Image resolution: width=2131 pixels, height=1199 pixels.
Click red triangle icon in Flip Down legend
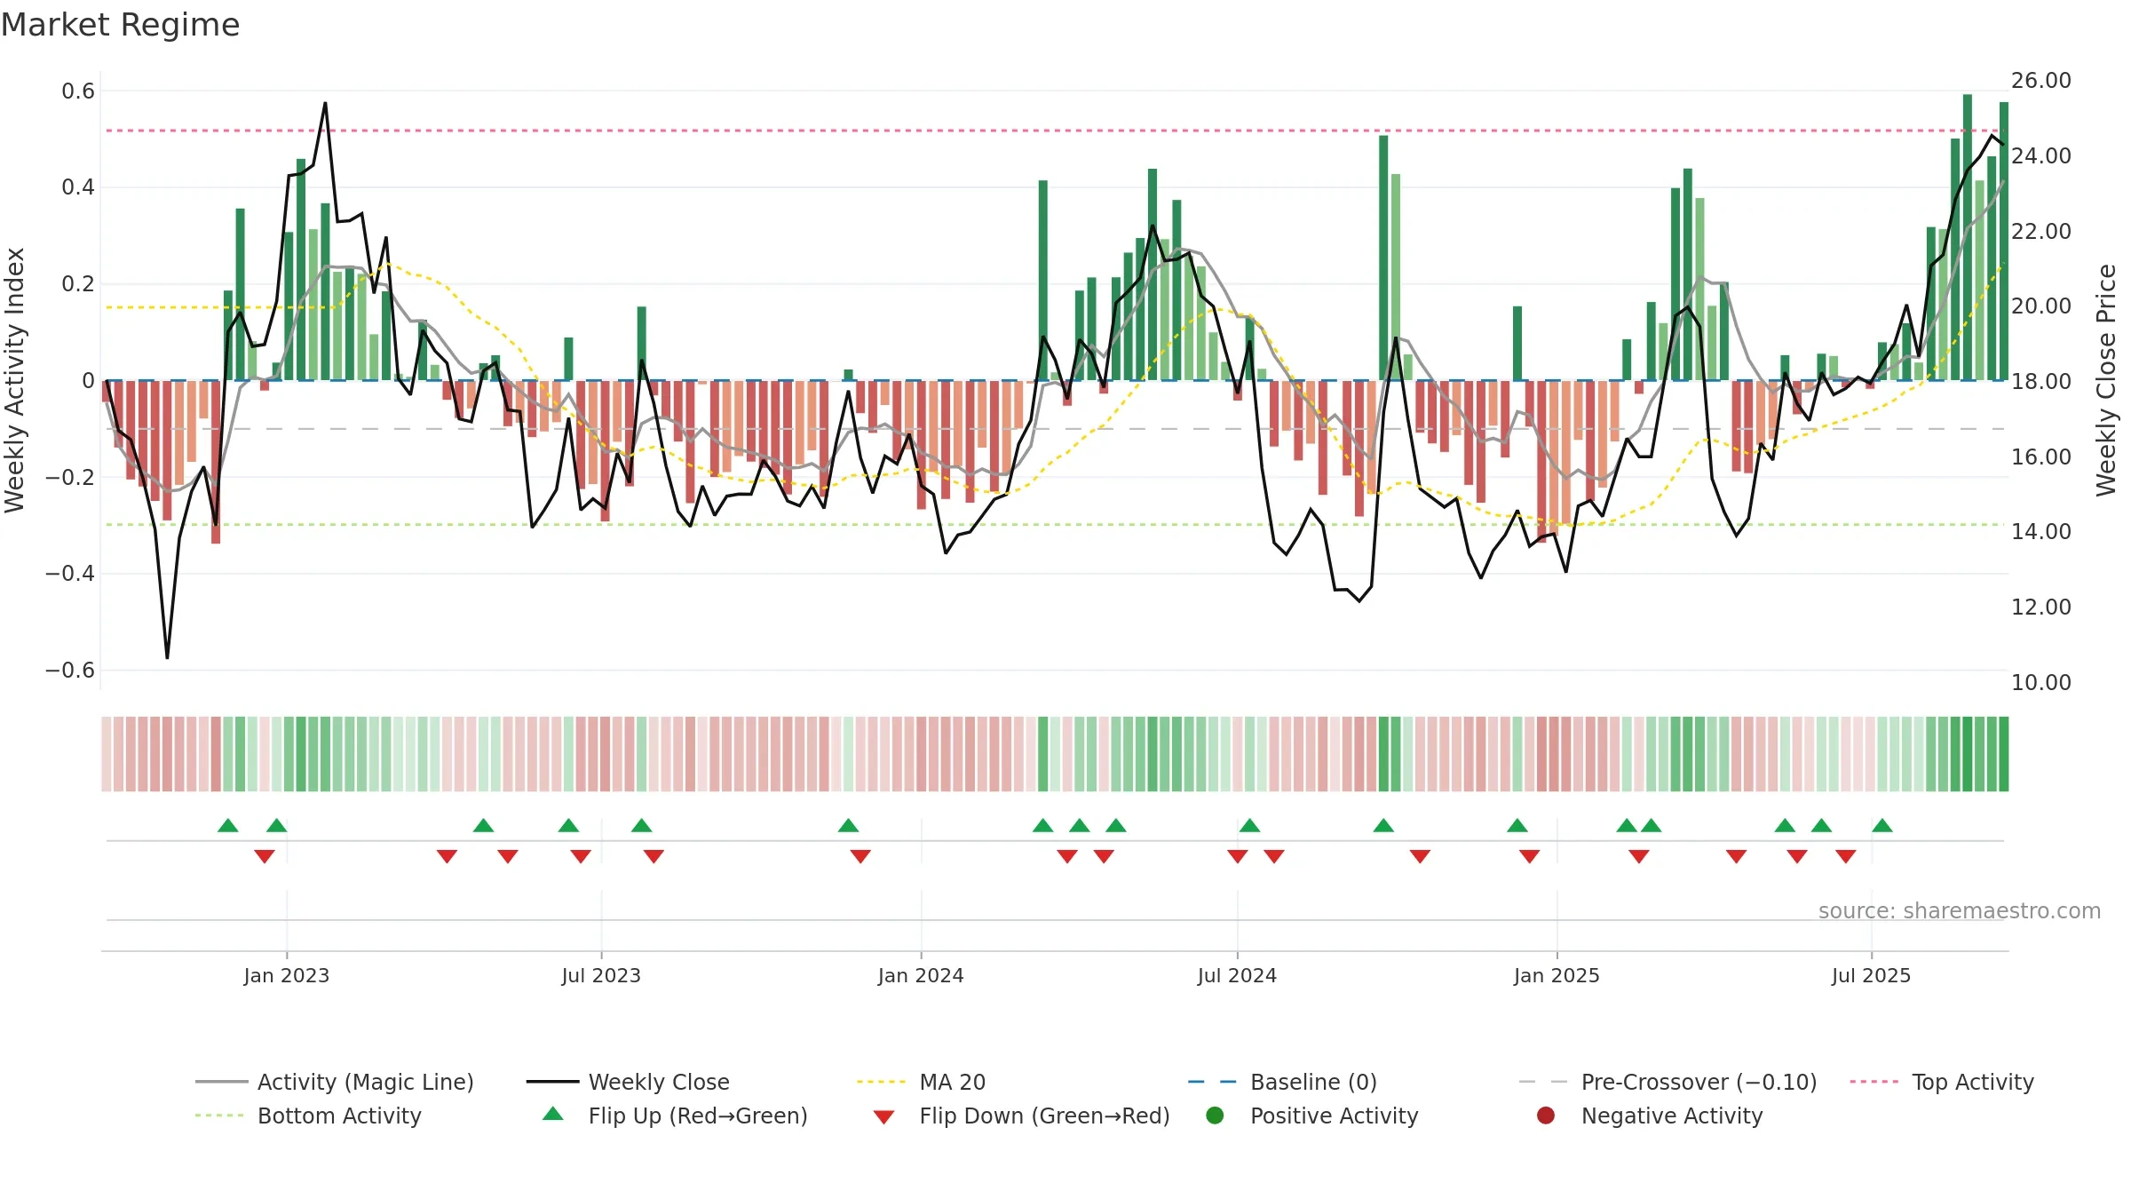[x=883, y=1117]
